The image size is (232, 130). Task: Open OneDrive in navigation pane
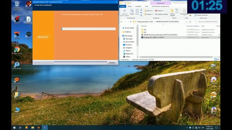point(128,32)
